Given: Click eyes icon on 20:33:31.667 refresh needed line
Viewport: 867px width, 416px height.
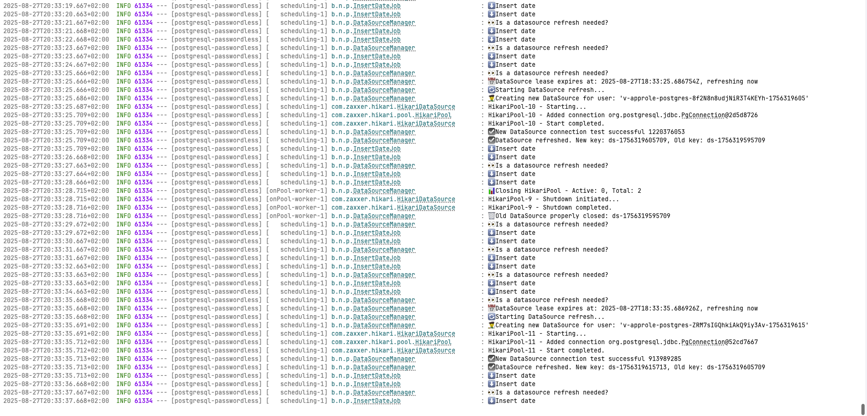Looking at the screenshot, I should (x=491, y=249).
